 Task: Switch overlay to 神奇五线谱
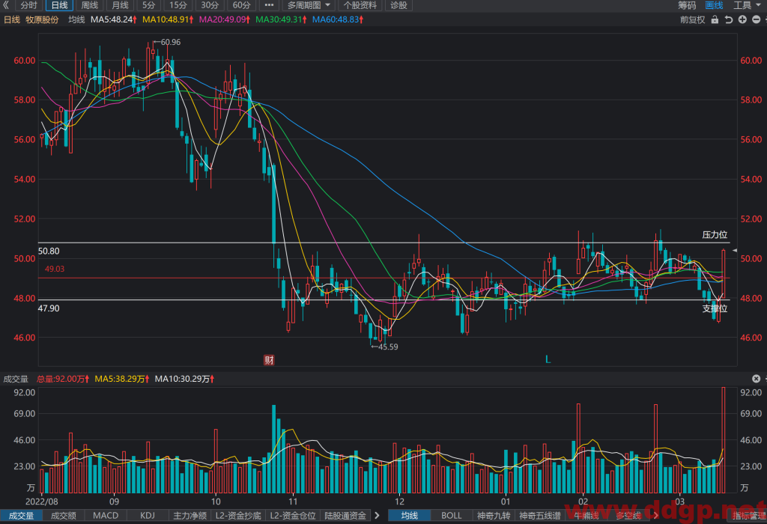pyautogui.click(x=539, y=515)
